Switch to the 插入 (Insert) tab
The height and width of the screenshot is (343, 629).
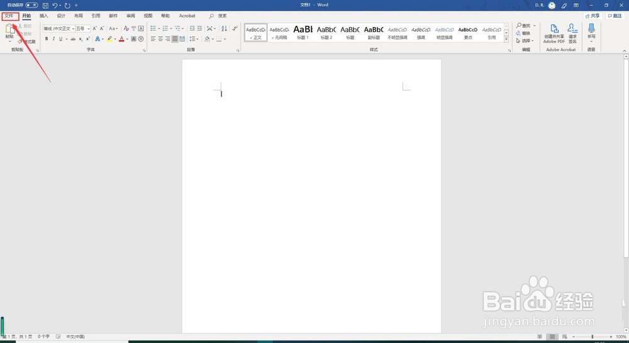pyautogui.click(x=44, y=16)
